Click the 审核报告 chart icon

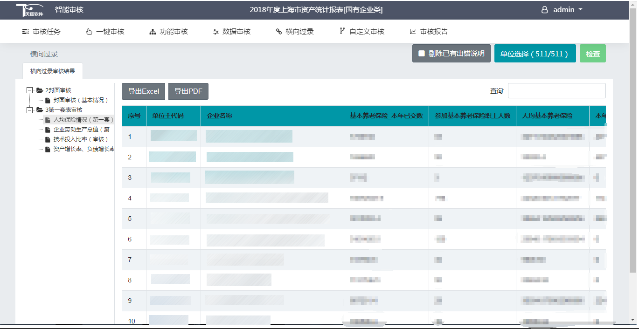[413, 32]
